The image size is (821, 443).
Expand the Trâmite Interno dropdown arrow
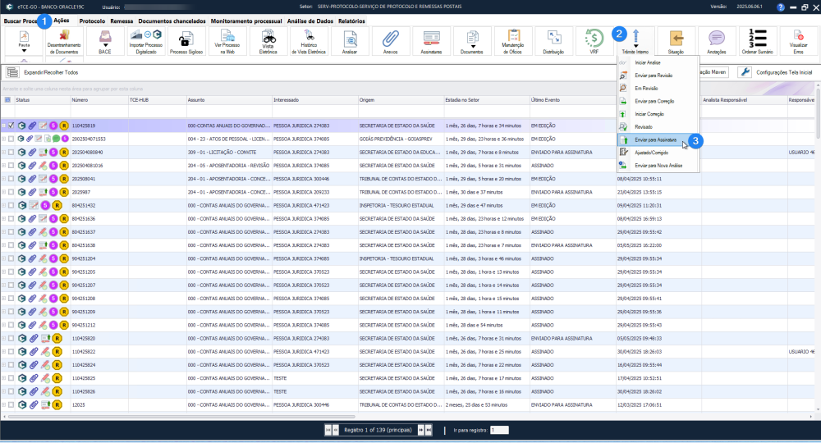pos(635,47)
